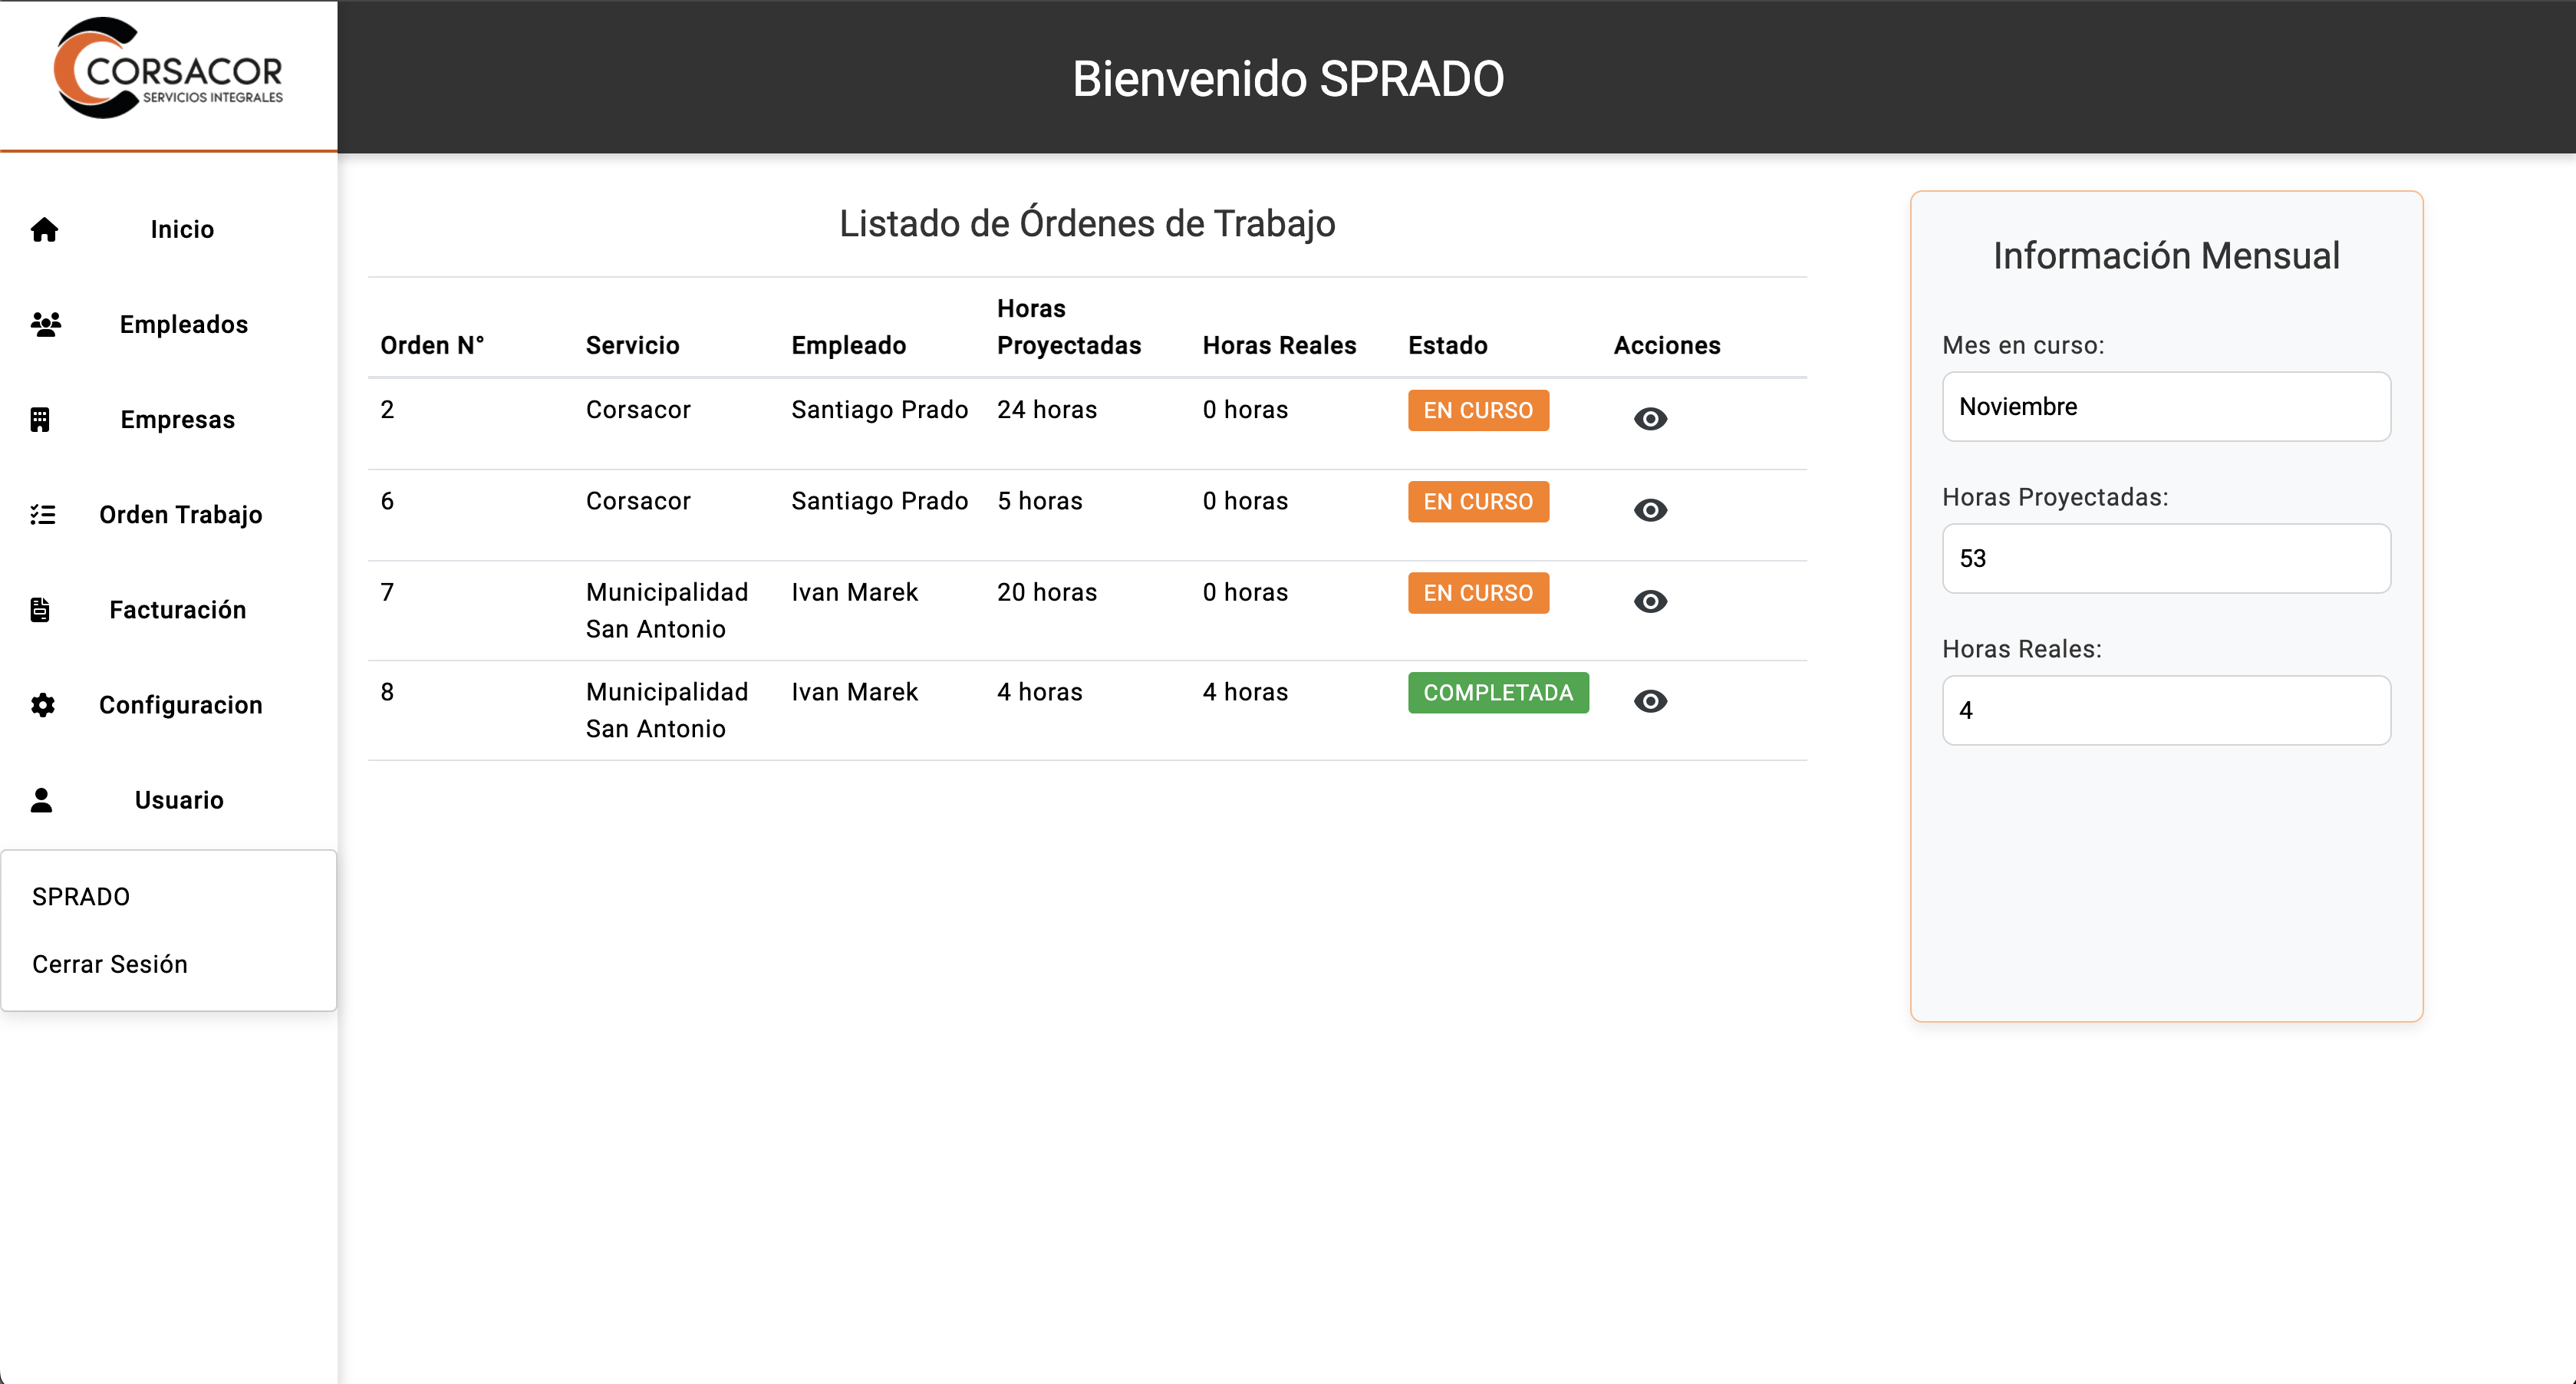Click the house icon beside Inicio
Image resolution: width=2576 pixels, height=1384 pixels.
(44, 230)
